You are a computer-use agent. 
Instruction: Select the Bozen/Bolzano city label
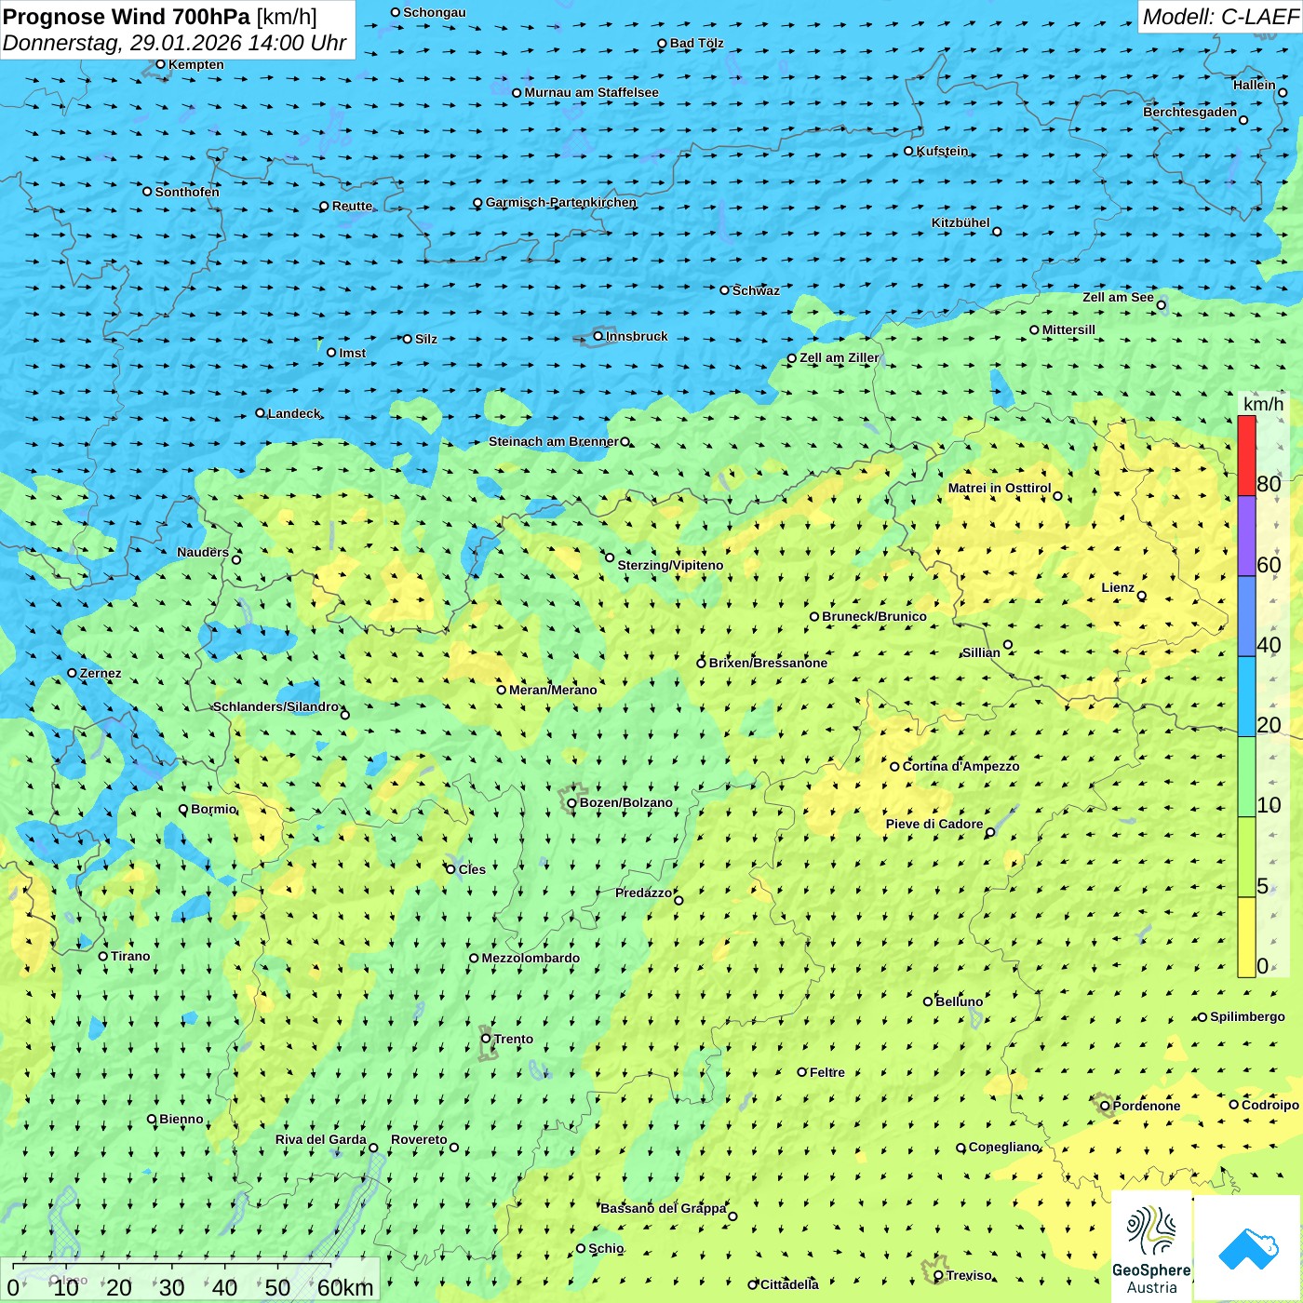(x=625, y=802)
